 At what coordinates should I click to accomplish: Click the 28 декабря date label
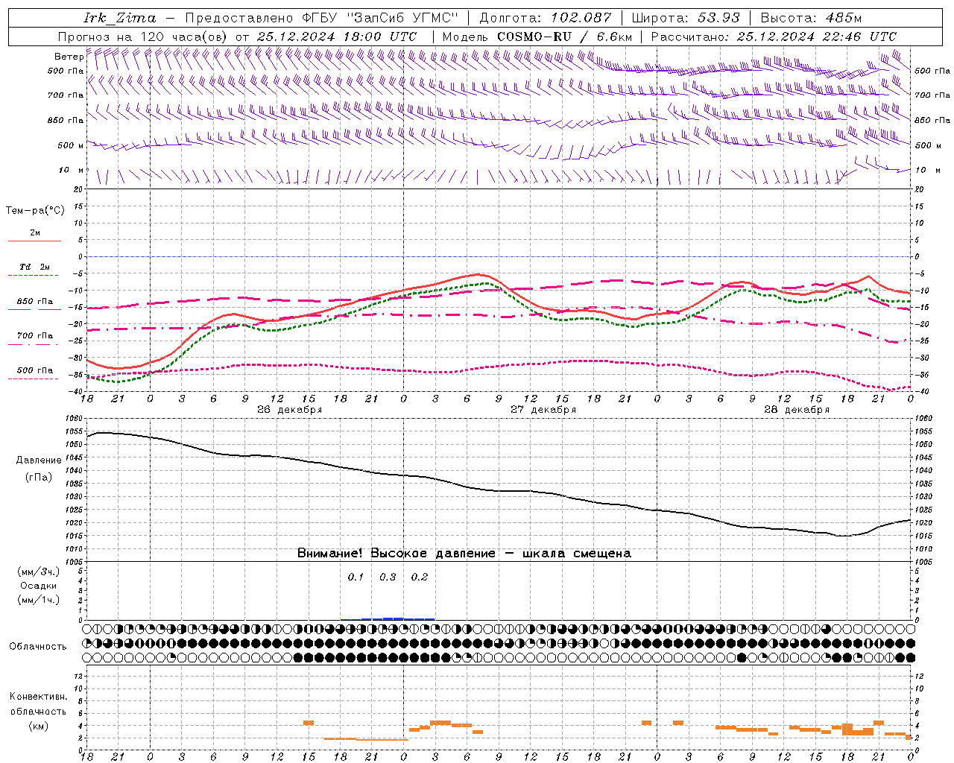tap(797, 410)
